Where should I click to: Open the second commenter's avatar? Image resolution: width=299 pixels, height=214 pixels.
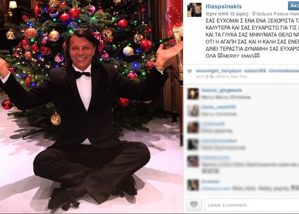point(193,111)
